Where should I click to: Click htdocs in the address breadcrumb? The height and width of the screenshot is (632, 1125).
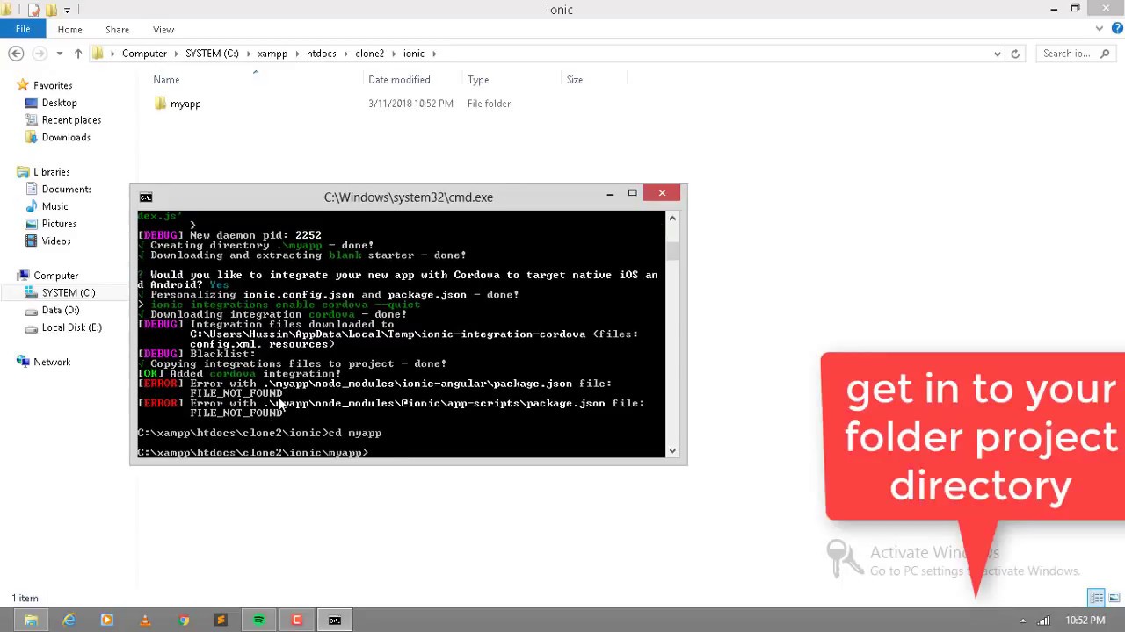coord(321,54)
